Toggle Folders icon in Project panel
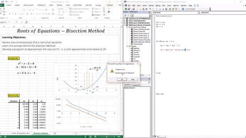This screenshot has height=138, width=246. (132, 15)
